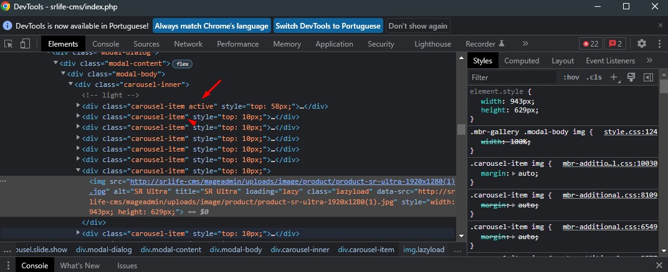Screen dimensions: 668x272
Task: Select div.modal-content breadcrumb
Action: coord(171,250)
